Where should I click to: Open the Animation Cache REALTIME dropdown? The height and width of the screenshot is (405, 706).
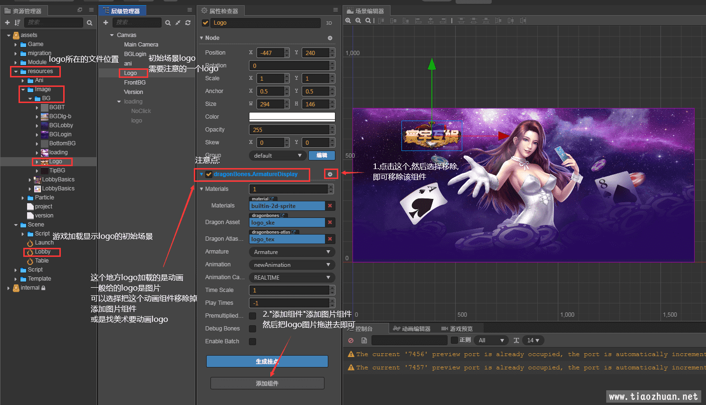[292, 277]
